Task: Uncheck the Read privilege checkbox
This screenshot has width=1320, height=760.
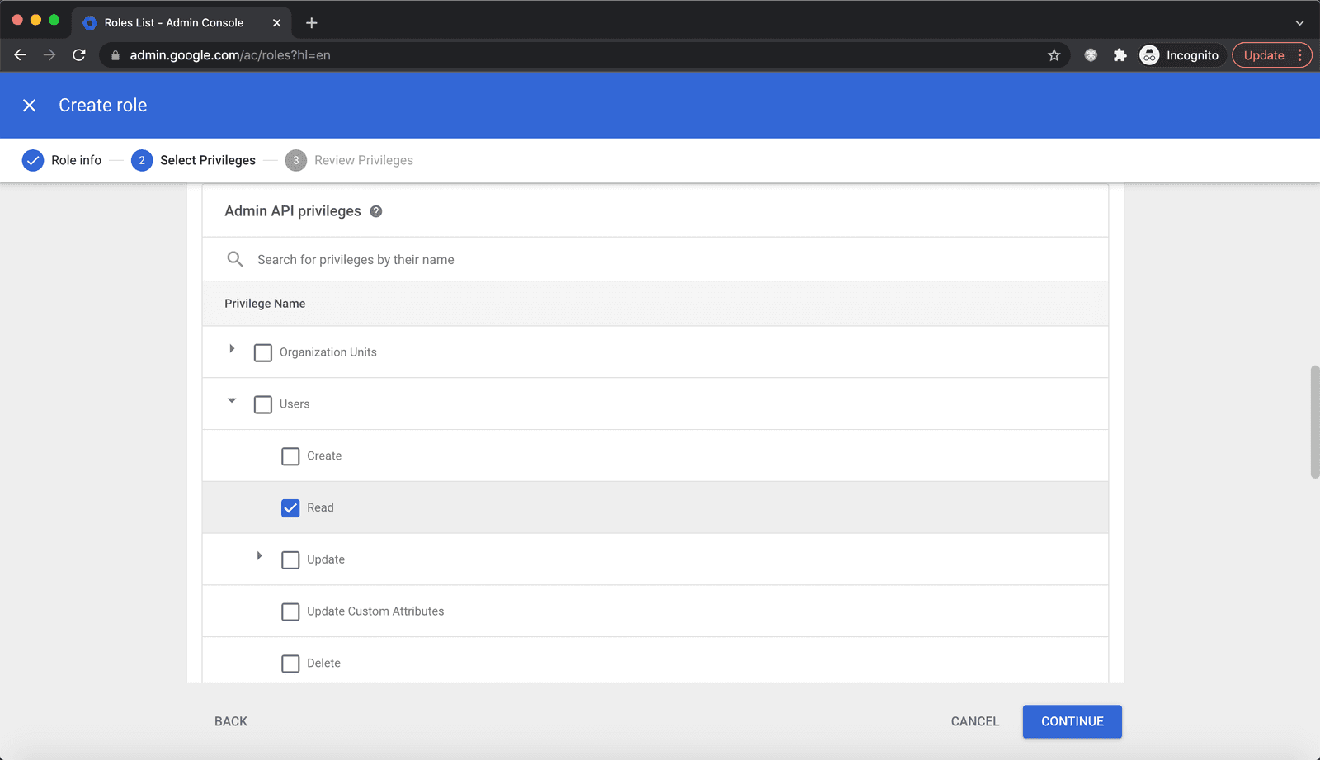Action: 290,508
